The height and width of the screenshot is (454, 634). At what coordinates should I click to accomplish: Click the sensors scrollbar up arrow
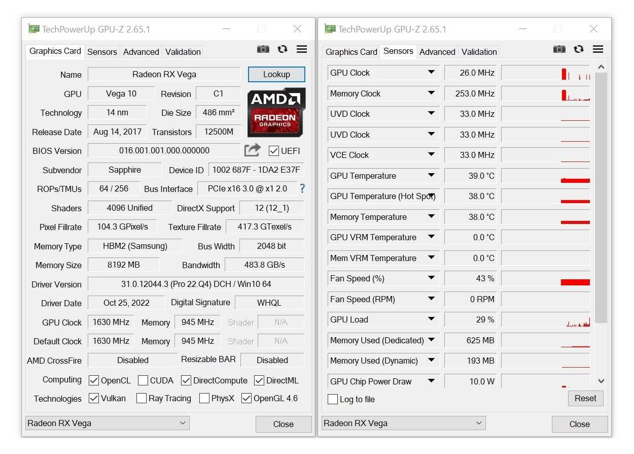click(x=601, y=67)
